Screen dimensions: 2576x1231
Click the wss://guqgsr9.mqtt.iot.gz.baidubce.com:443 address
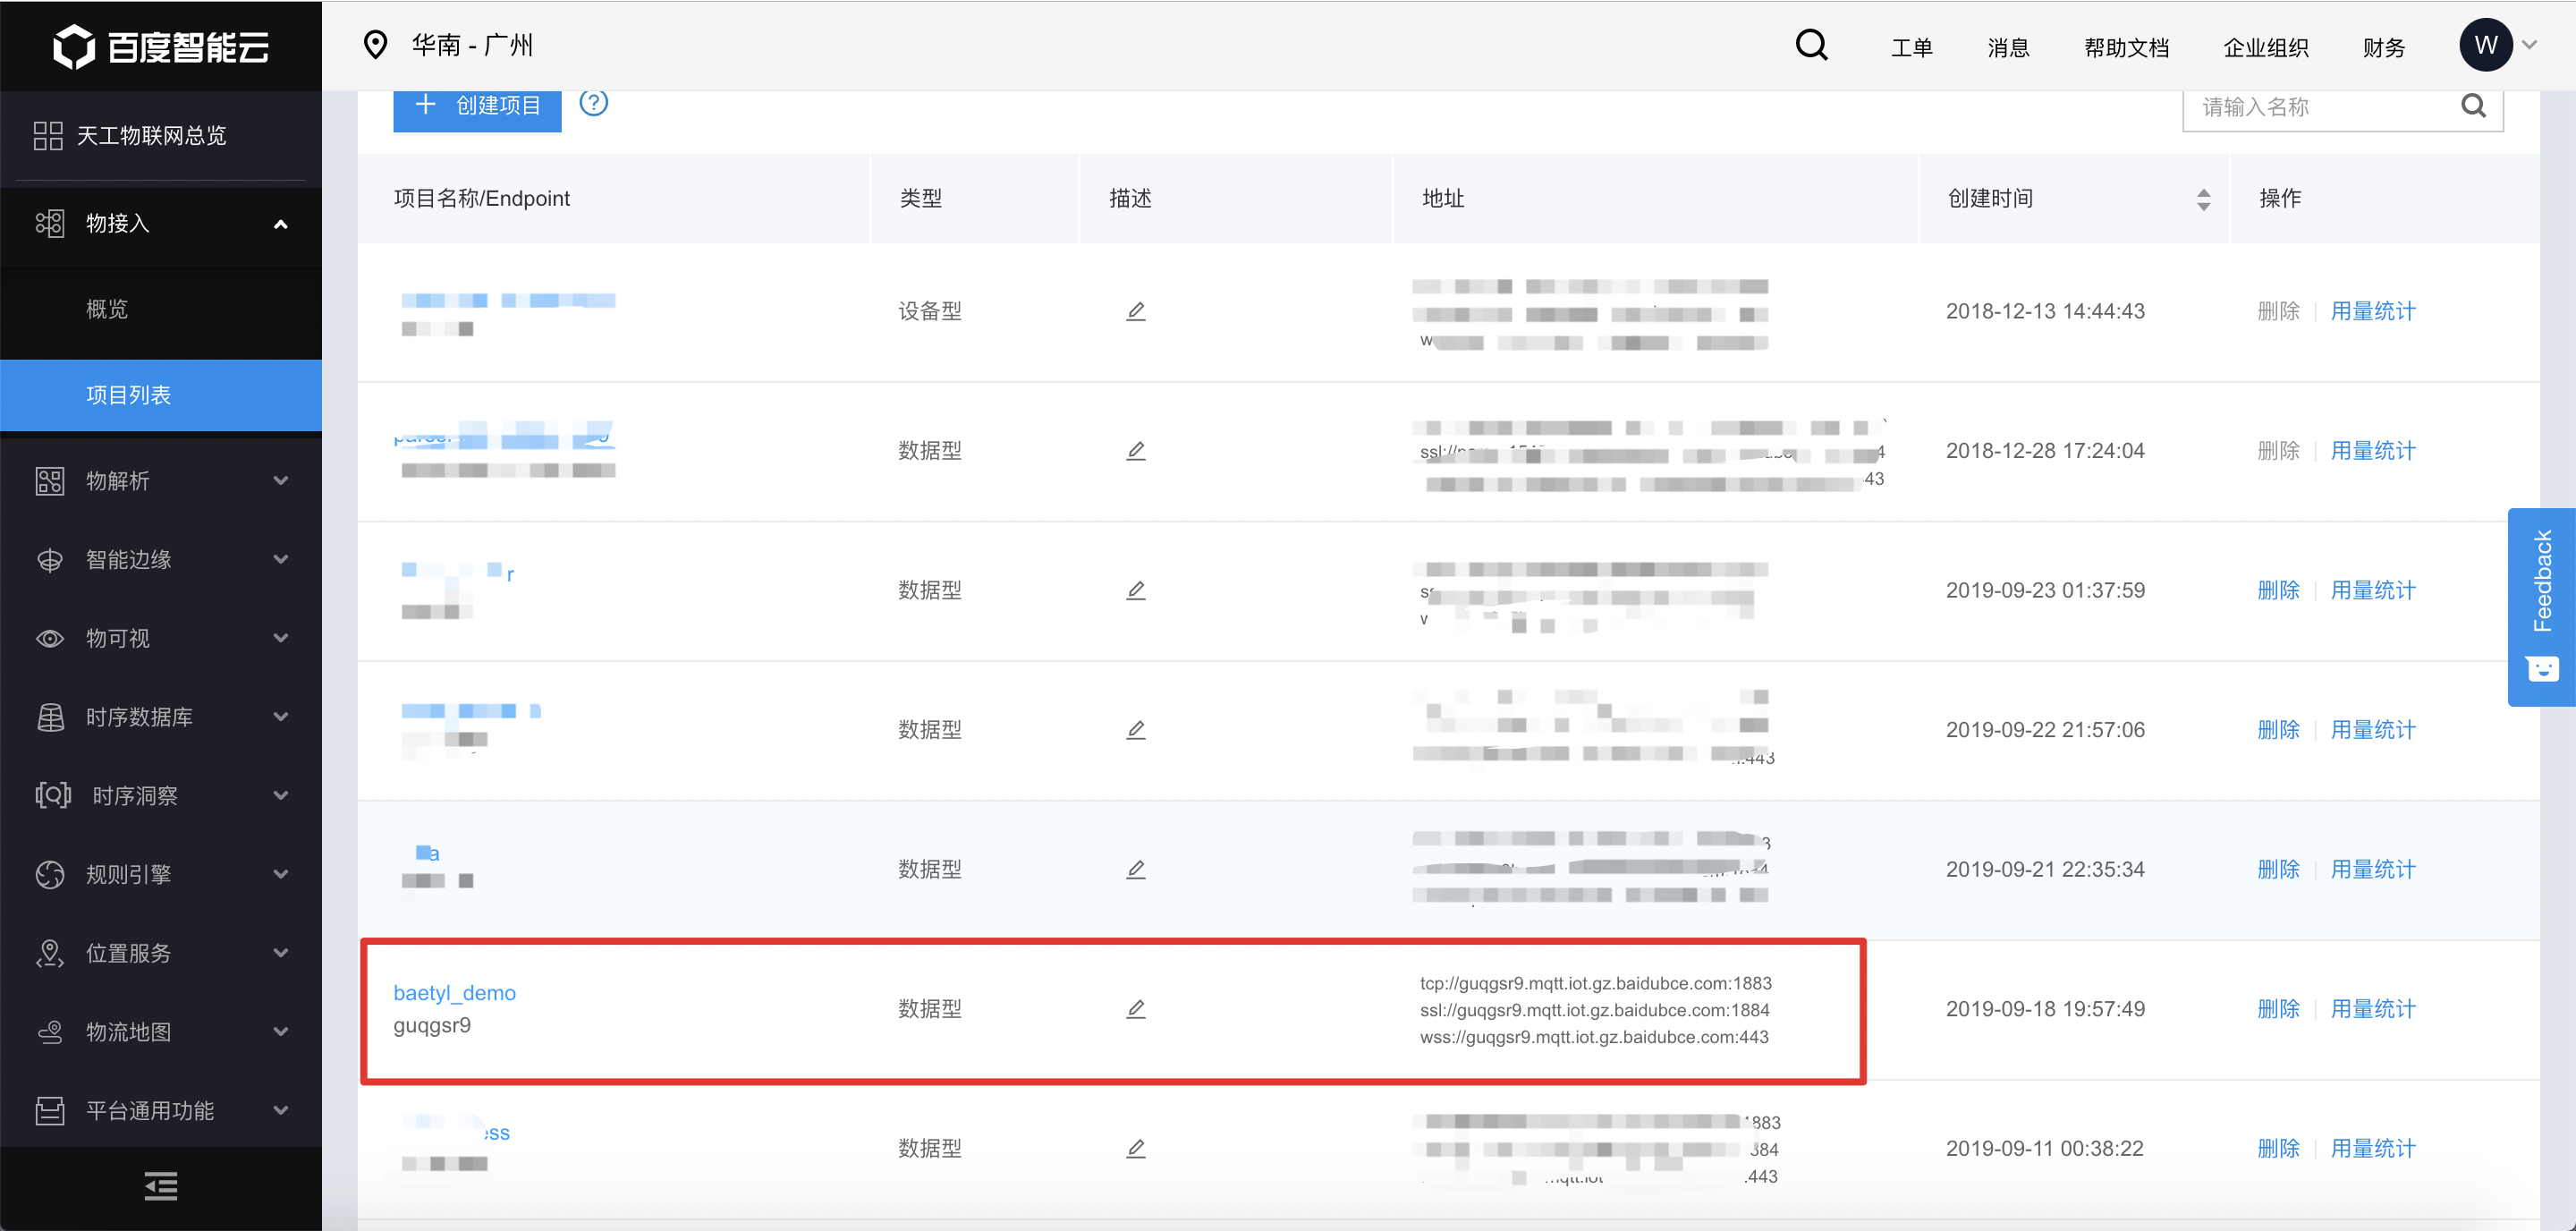coord(1594,1037)
